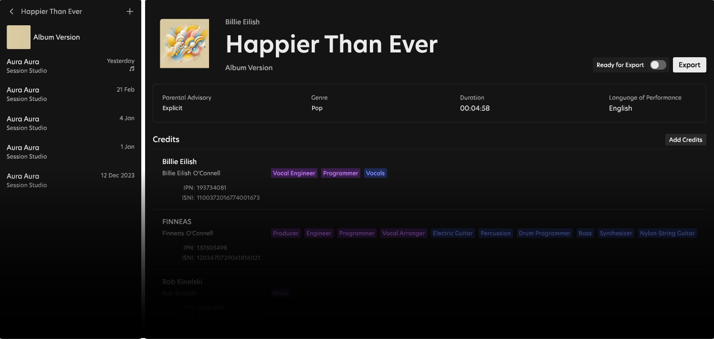Select the Electric Guitar tag
Screen dimensions: 714x339
452,233
